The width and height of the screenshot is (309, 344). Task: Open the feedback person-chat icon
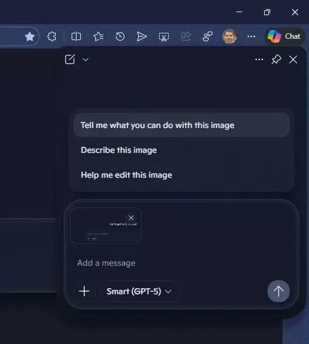(208, 36)
